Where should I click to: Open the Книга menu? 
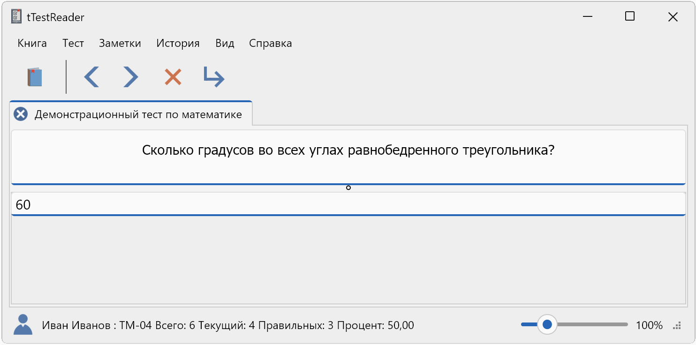(x=32, y=44)
